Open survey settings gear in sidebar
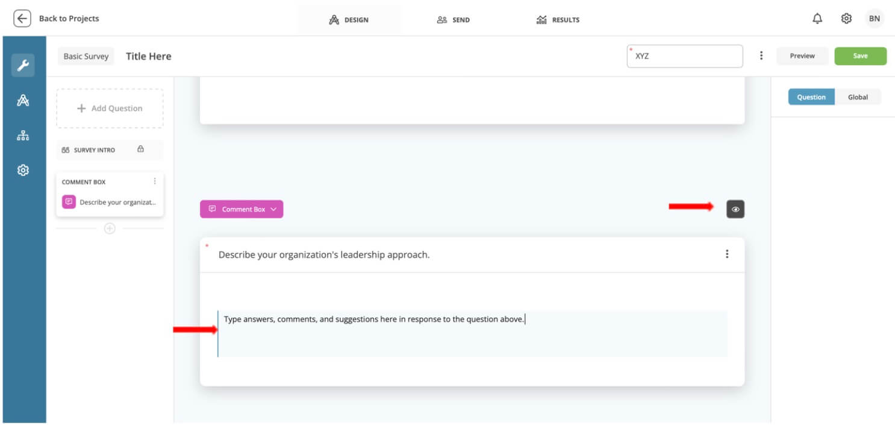The height and width of the screenshot is (428, 895). coord(23,171)
